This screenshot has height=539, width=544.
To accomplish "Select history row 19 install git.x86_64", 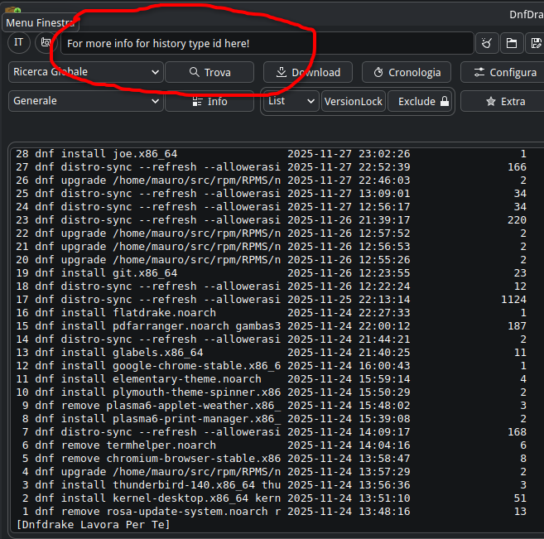I will coord(271,273).
